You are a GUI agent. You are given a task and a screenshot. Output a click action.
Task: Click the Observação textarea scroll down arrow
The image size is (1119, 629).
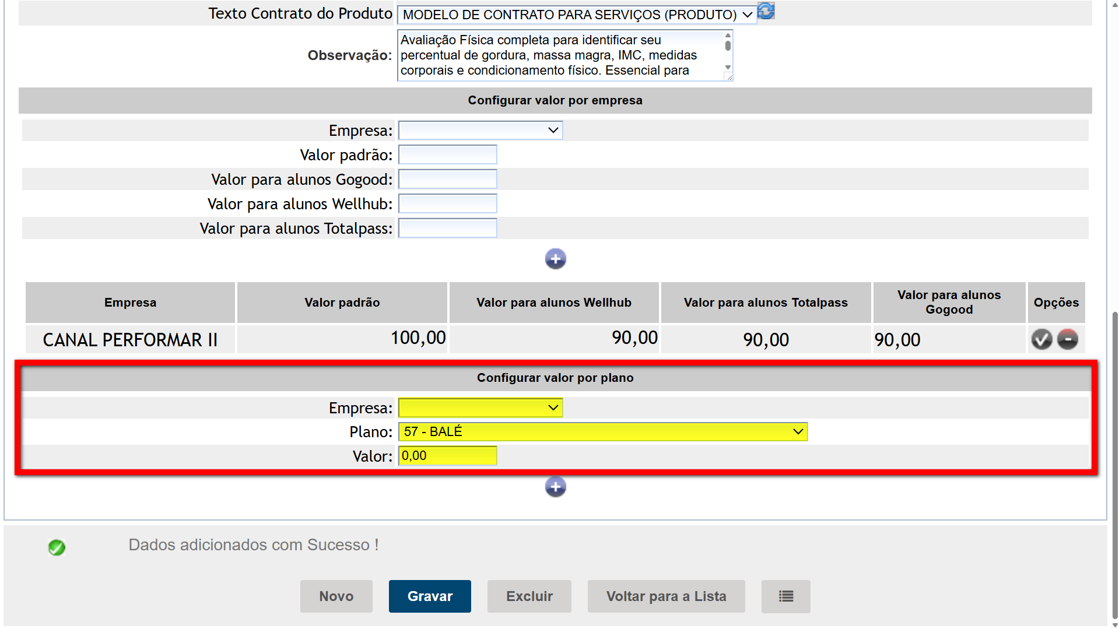pos(728,68)
